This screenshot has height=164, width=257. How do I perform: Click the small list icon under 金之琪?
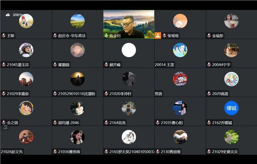[5, 128]
